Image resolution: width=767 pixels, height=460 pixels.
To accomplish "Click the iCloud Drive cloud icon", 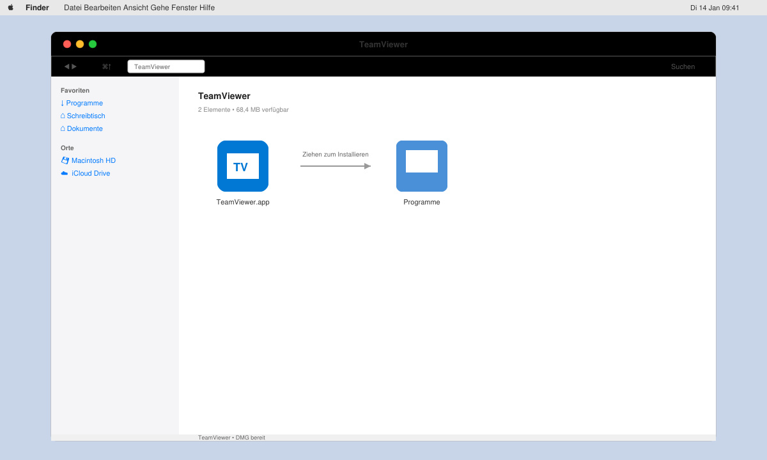I will coord(65,173).
